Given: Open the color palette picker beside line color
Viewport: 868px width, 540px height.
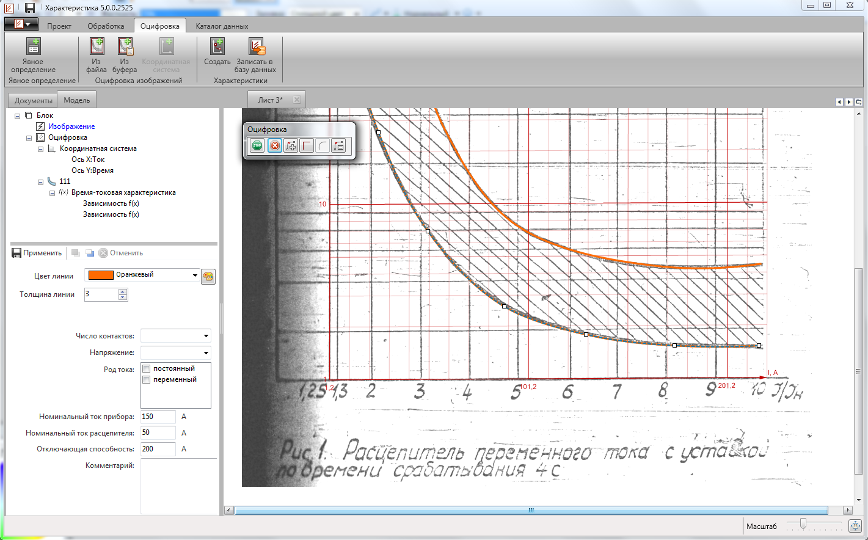Looking at the screenshot, I should (208, 276).
